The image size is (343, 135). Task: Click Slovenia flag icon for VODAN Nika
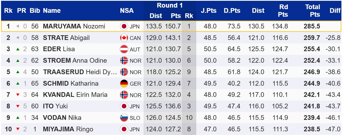click(x=124, y=118)
